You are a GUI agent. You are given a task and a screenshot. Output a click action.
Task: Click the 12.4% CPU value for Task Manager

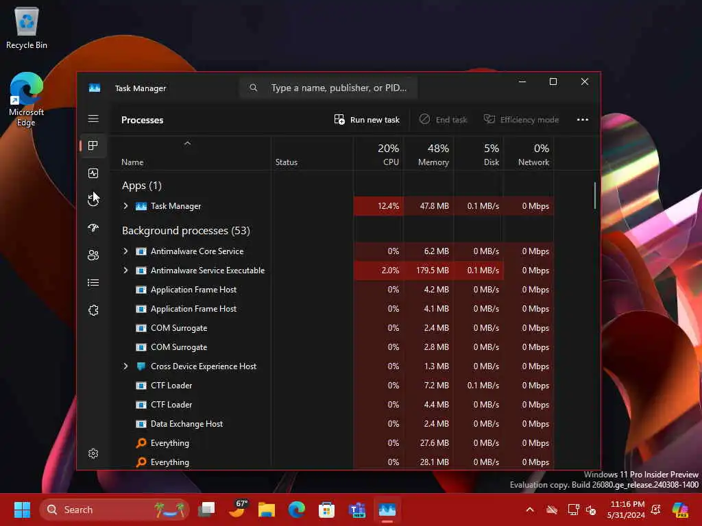(x=378, y=205)
